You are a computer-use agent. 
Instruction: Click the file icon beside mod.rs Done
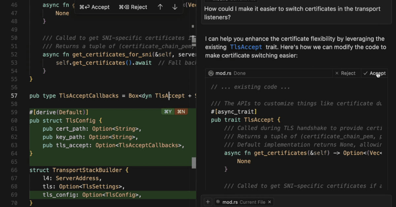click(x=211, y=73)
